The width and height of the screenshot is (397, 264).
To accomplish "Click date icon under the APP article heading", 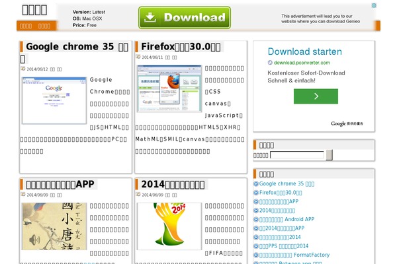I will point(23,195).
